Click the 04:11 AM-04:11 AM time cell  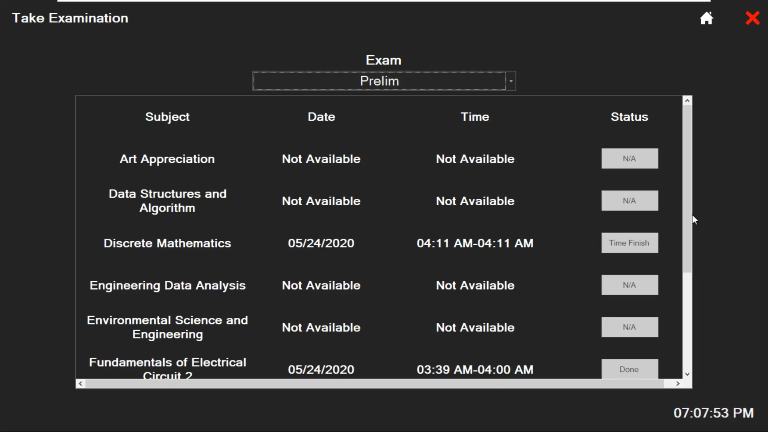coord(475,243)
